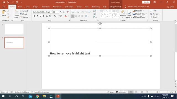Open the font size dropdown
This screenshot has width=177, height=99.
point(58,12)
